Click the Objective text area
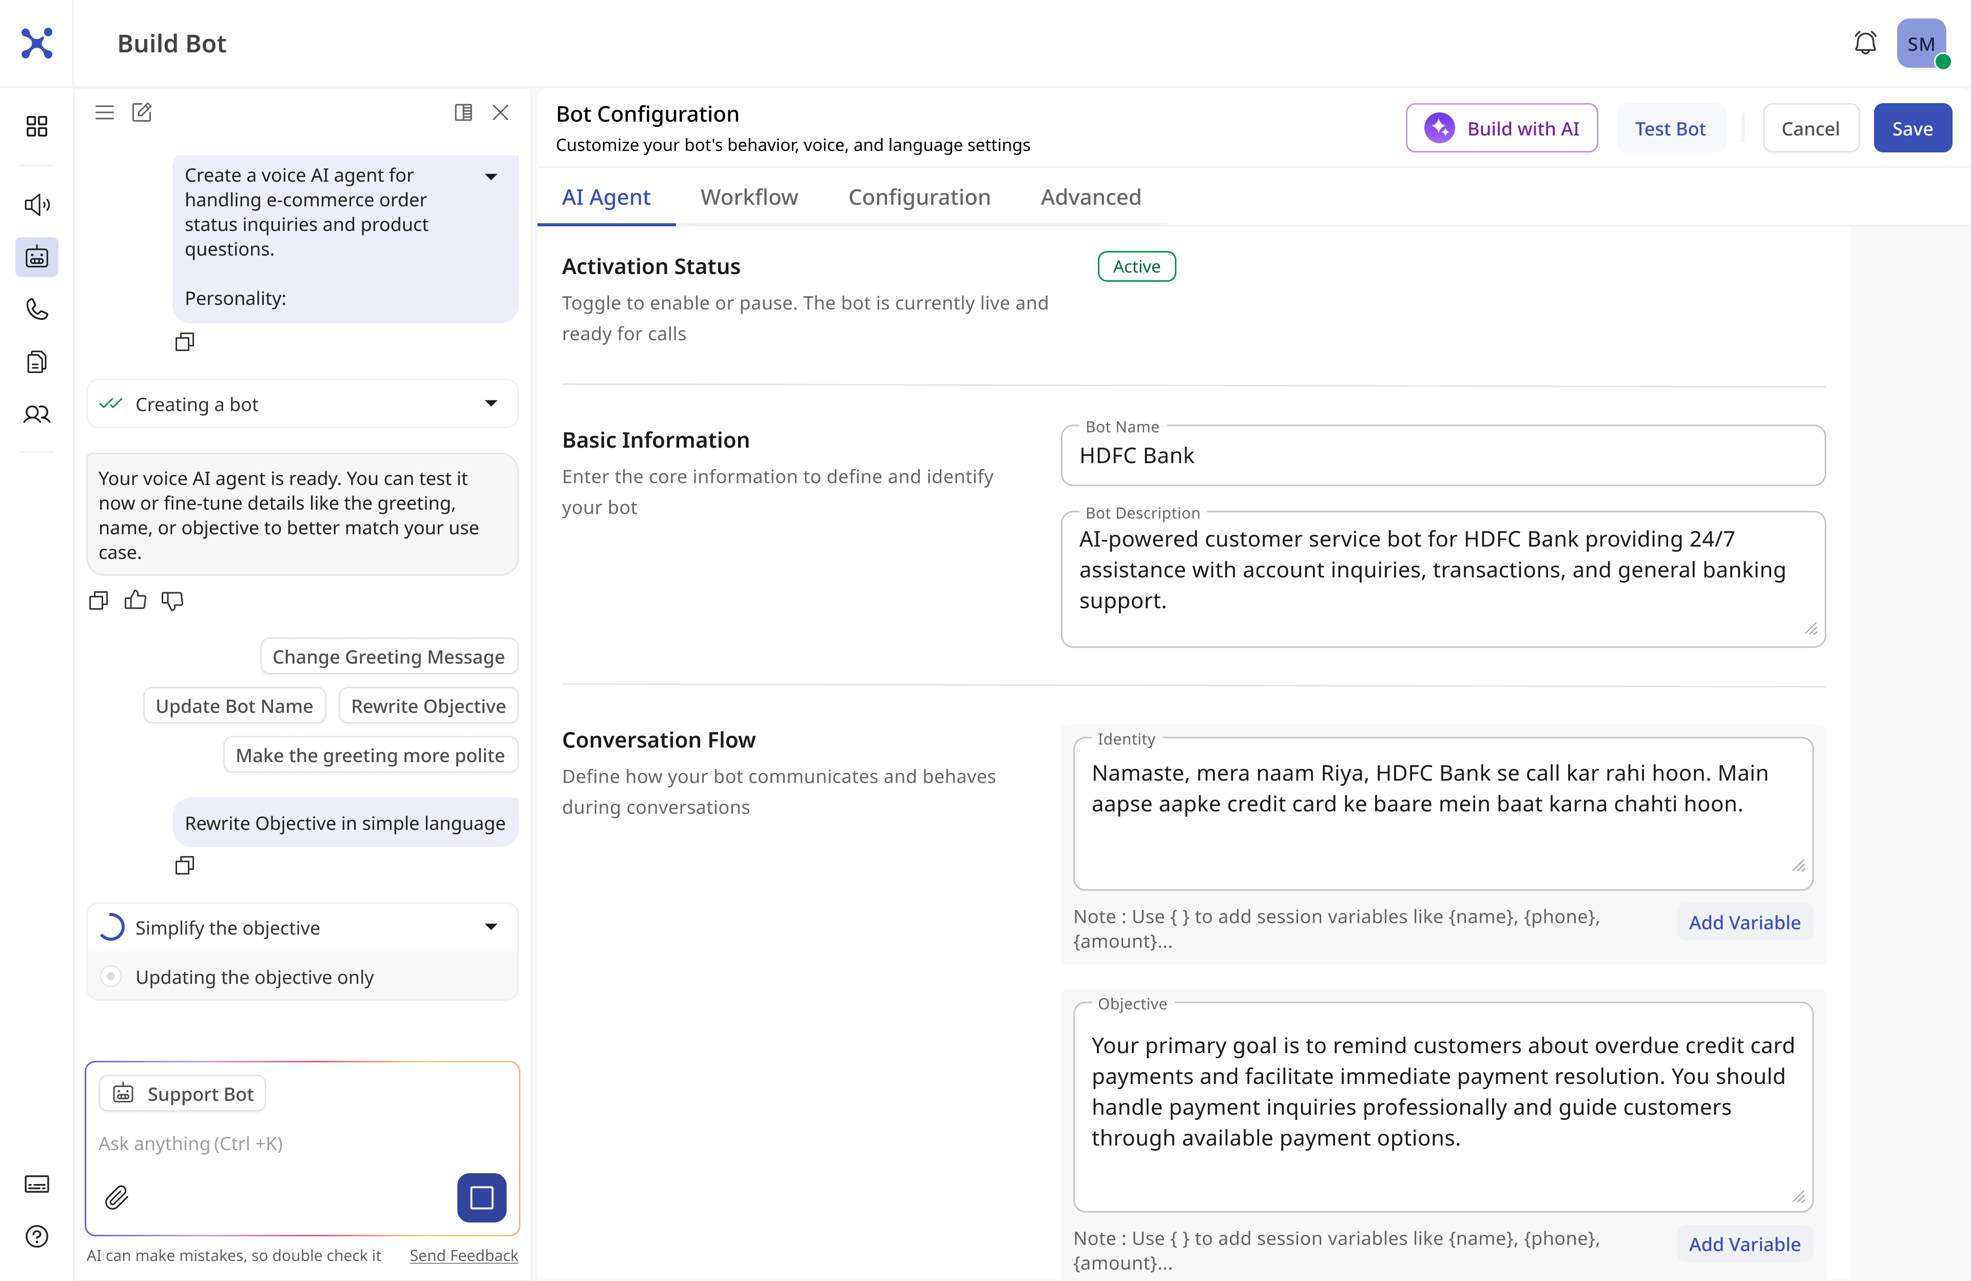Screen dimensions: 1971x1281 [x=1443, y=1107]
